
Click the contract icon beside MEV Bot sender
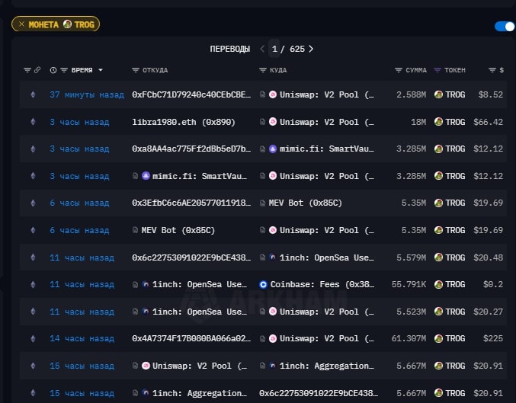(x=135, y=230)
